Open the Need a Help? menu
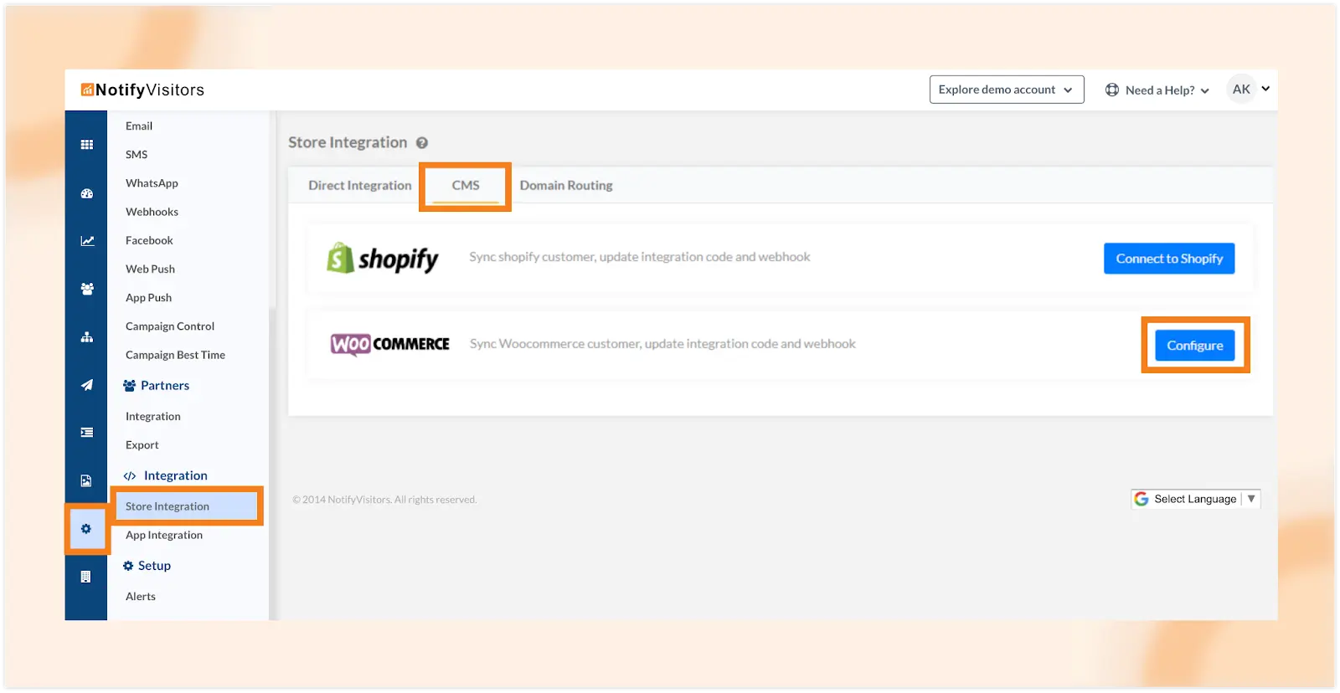The image size is (1340, 693). pos(1157,90)
